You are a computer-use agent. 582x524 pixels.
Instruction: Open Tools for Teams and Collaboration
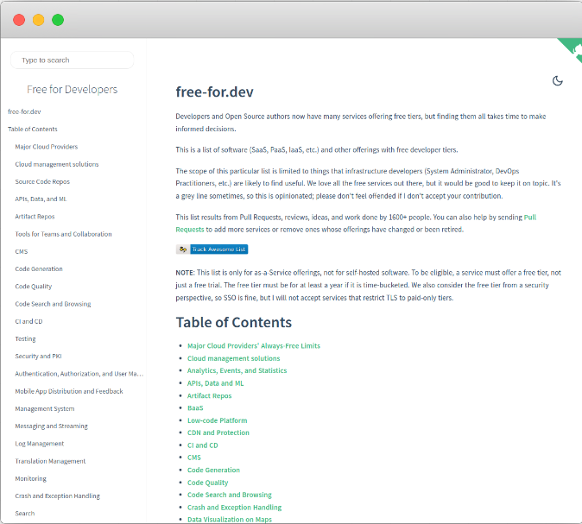[x=64, y=234]
